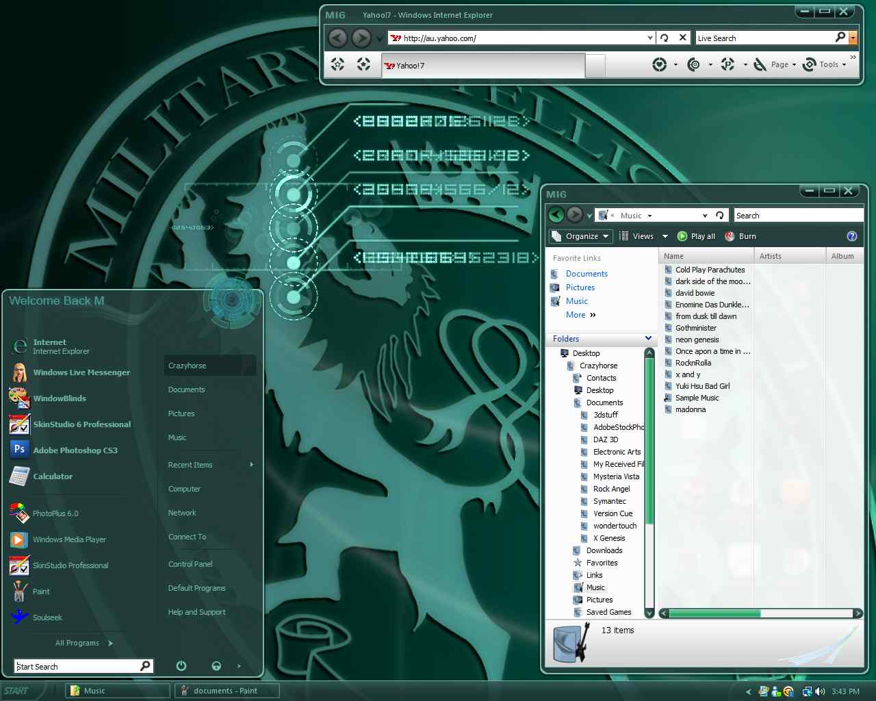This screenshot has width=876, height=701.
Task: Sort by Artists column header
Action: pyautogui.click(x=788, y=256)
